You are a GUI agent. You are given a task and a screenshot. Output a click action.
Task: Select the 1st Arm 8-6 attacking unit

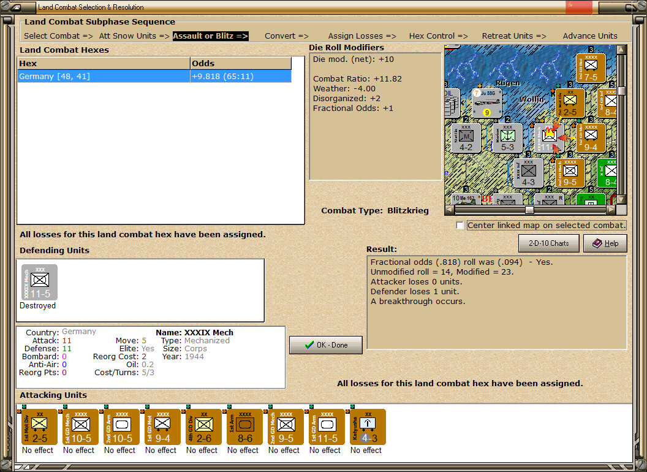[x=244, y=427]
